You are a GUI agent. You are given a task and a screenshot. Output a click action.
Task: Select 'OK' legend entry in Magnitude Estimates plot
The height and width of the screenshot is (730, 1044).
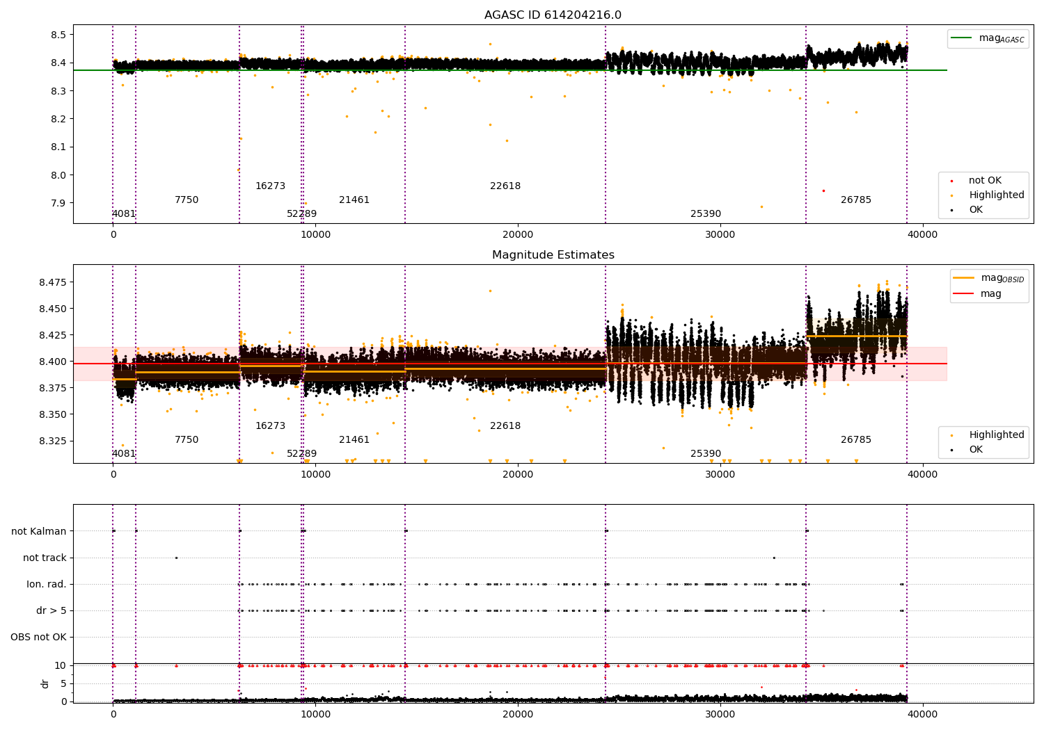(967, 450)
